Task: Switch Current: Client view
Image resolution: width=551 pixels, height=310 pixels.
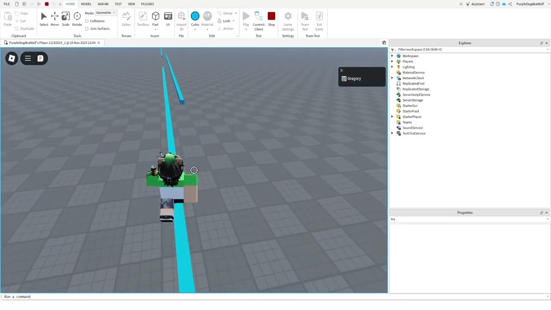Action: coord(259,21)
